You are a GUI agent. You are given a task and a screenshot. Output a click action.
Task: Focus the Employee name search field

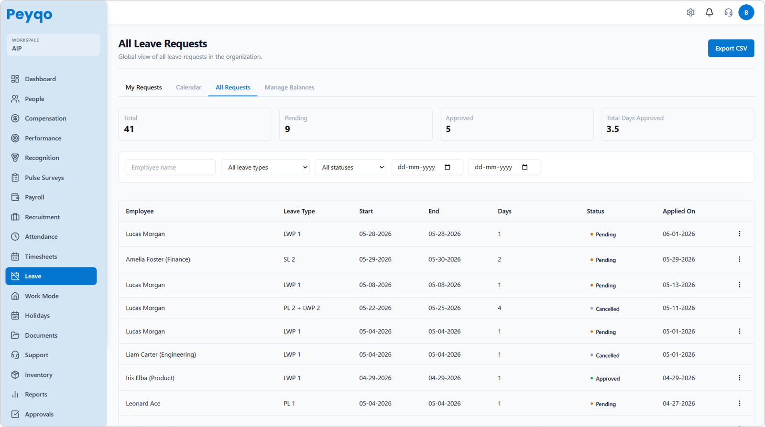[170, 167]
